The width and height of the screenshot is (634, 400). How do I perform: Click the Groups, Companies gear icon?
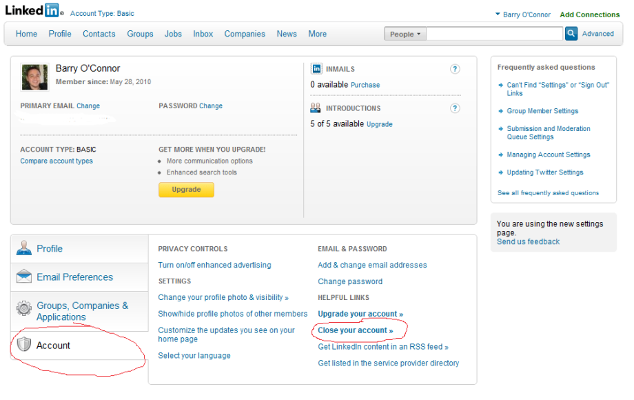point(24,308)
